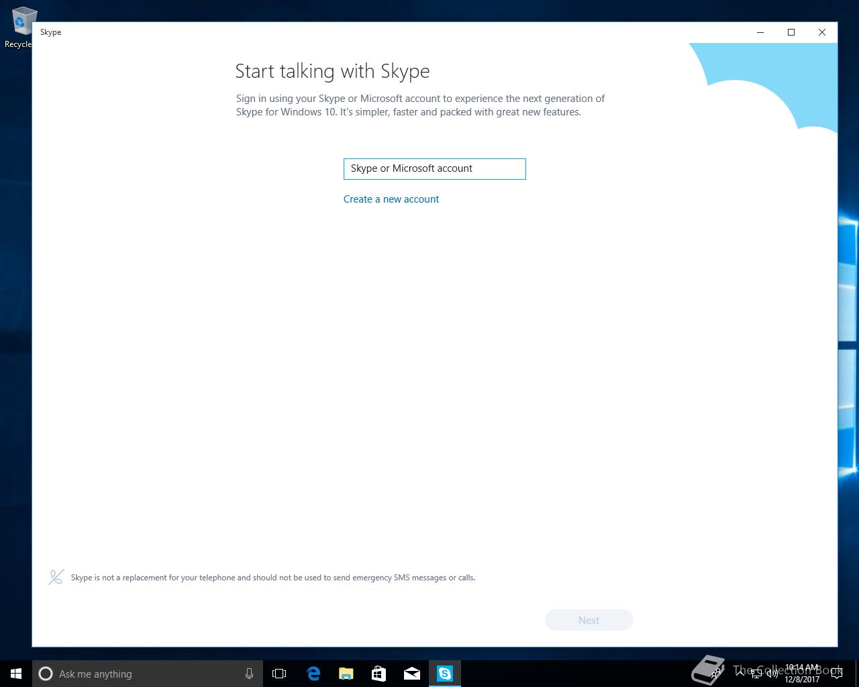Open the volume control tray icon
The width and height of the screenshot is (859, 687).
point(772,674)
